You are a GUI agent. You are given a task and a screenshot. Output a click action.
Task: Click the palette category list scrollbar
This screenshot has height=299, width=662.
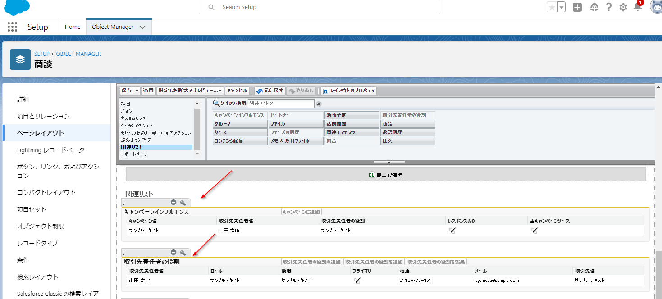click(197, 129)
